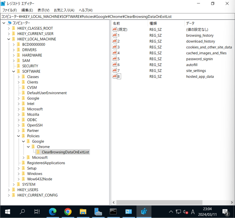Select the RegisteredApplications key

click(46, 163)
